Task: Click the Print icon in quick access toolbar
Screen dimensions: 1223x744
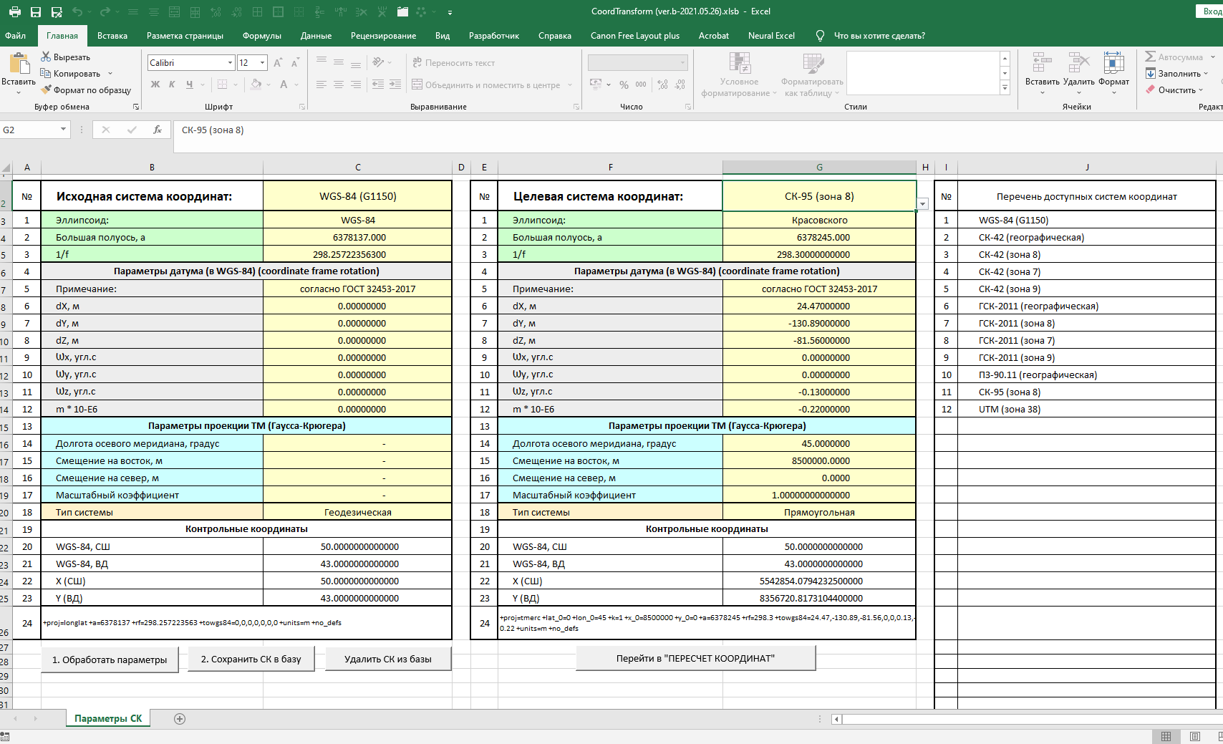Action: coord(14,11)
